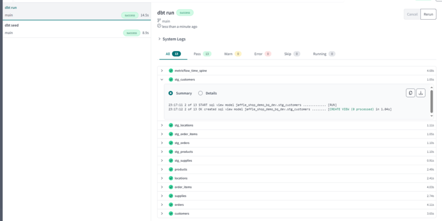Click the '4.68s' duration value
The height and width of the screenshot is (221, 442).
click(x=430, y=71)
